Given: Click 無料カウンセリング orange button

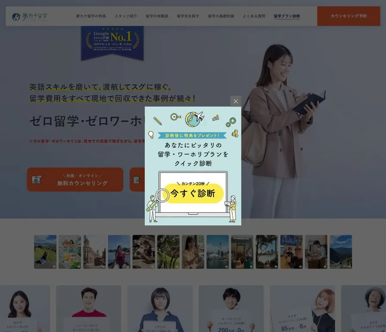Looking at the screenshot, I should click(75, 179).
